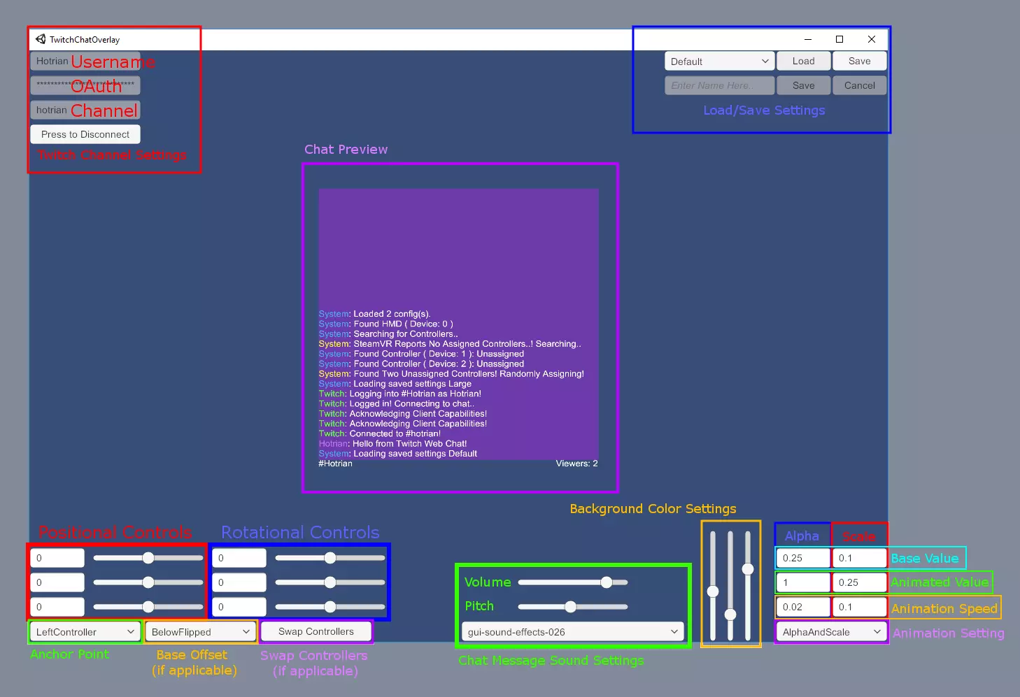Viewport: 1020px width, 697px height.
Task: Focus the middle rotational value field
Action: (239, 582)
